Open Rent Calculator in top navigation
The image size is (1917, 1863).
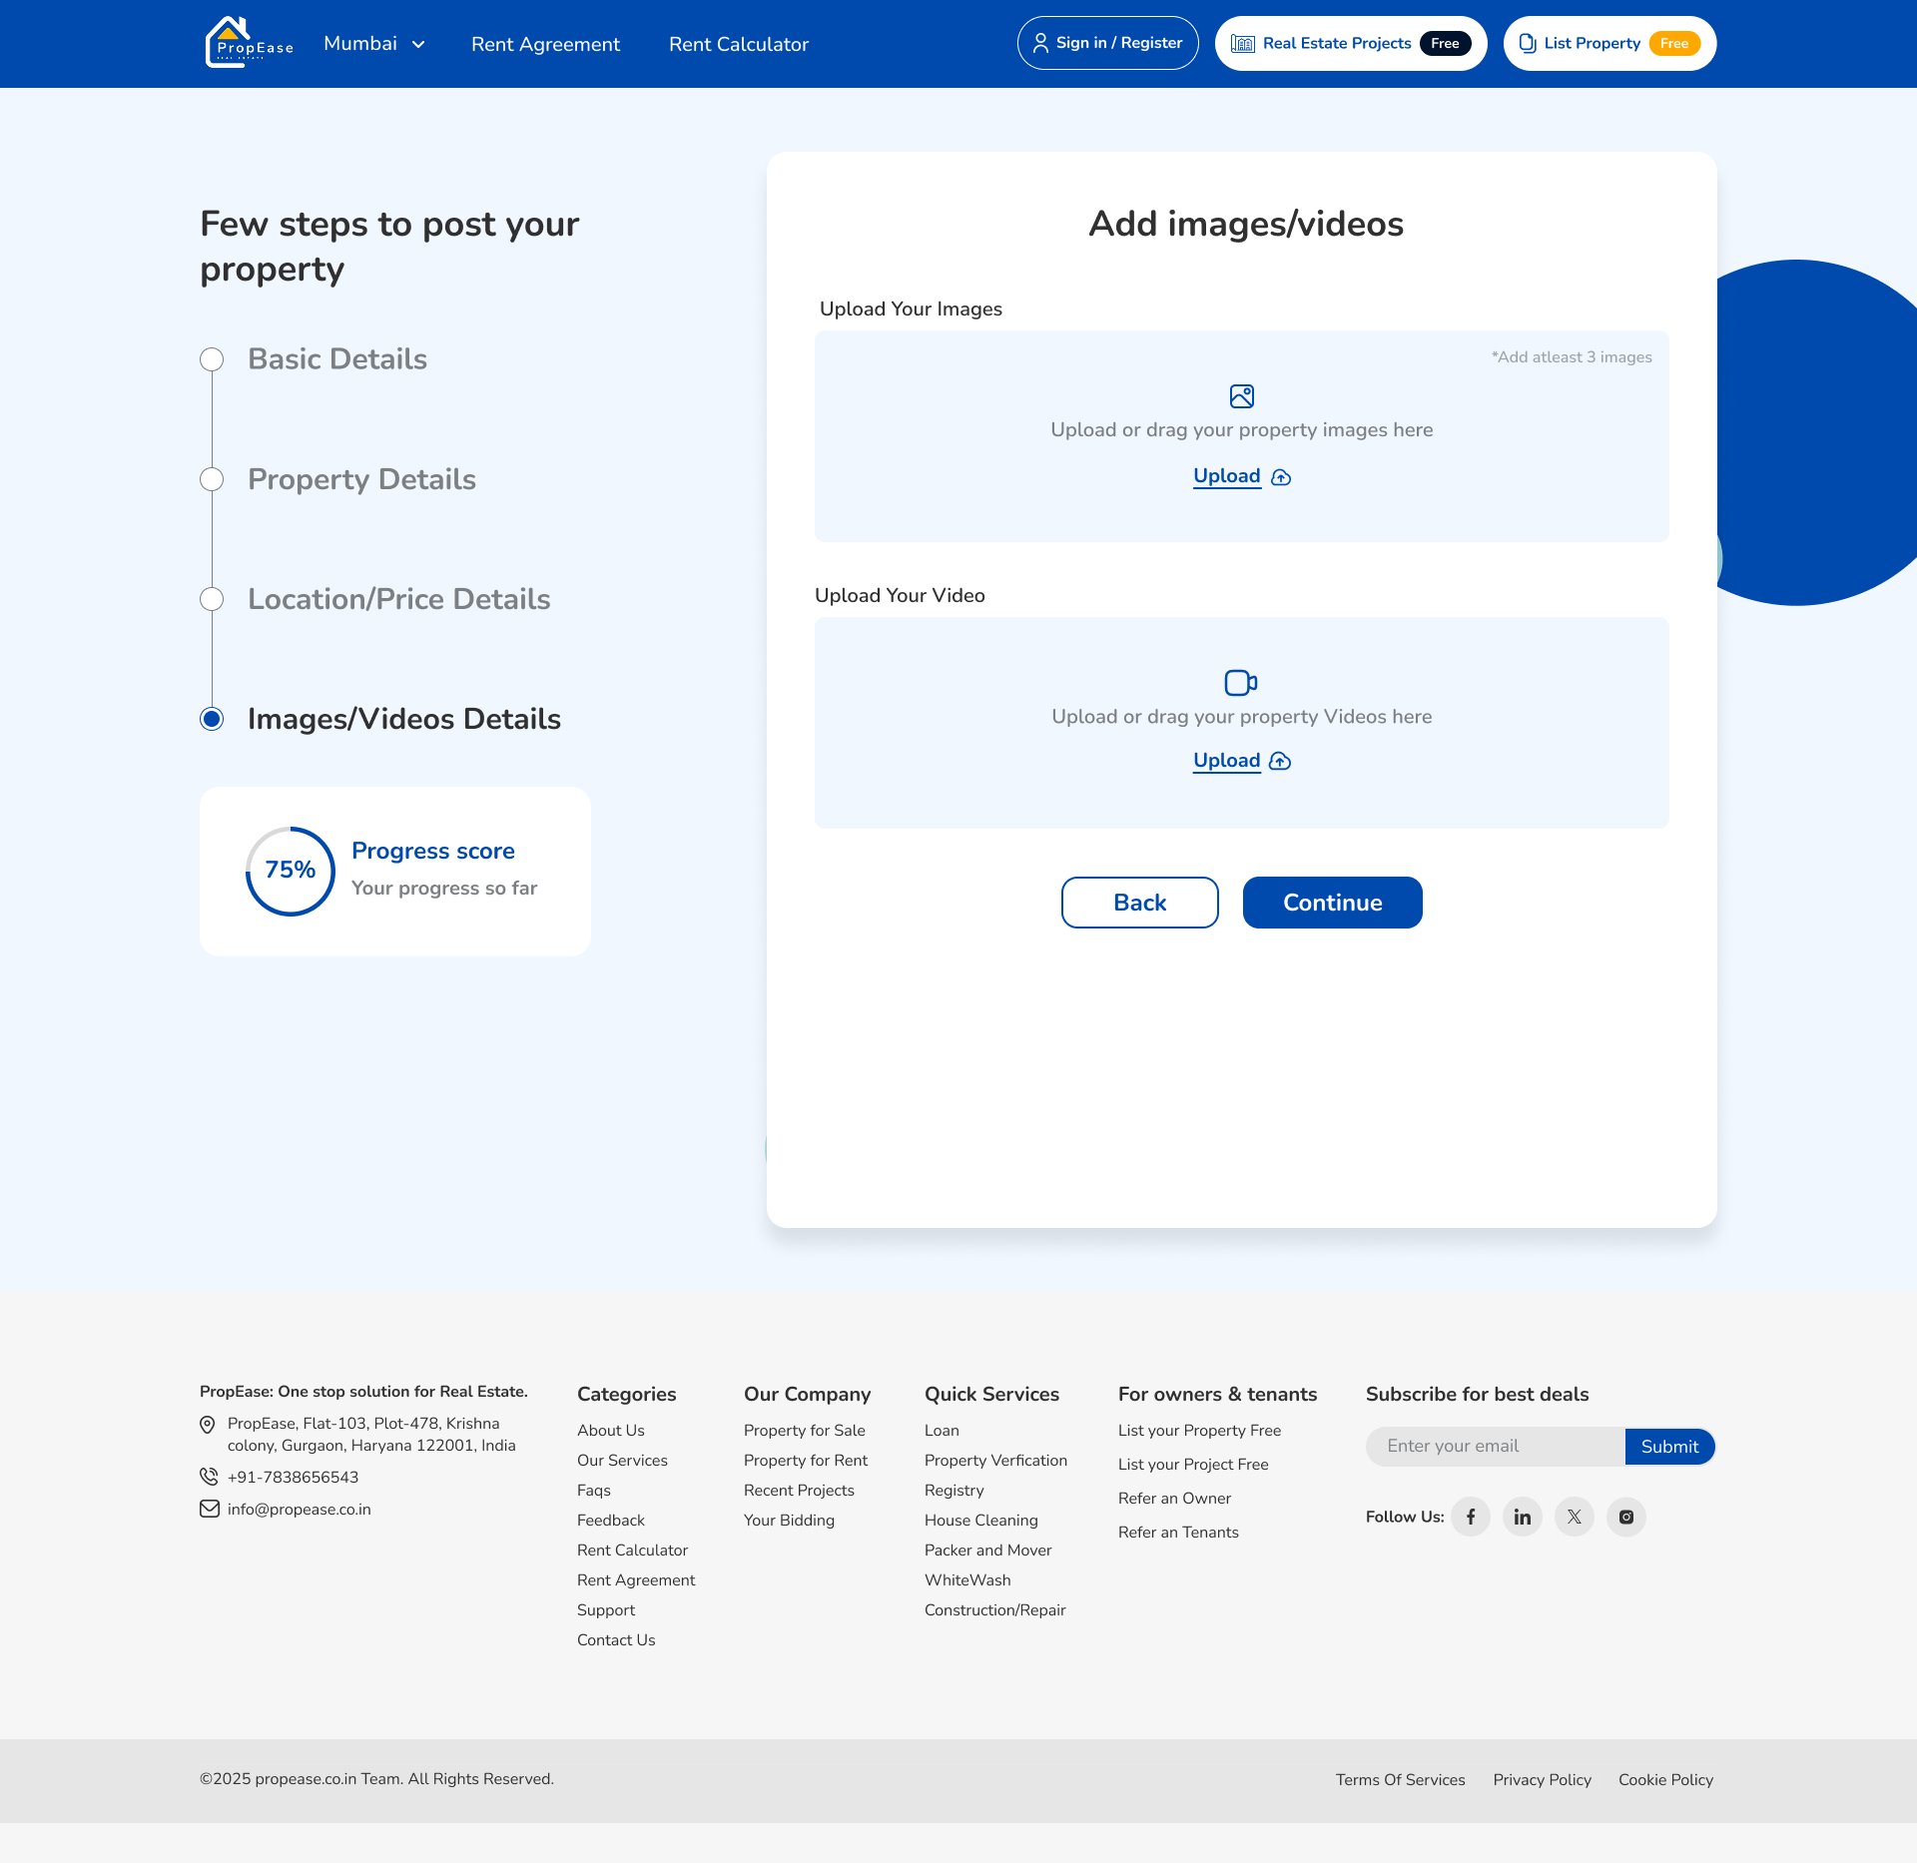pos(739,44)
